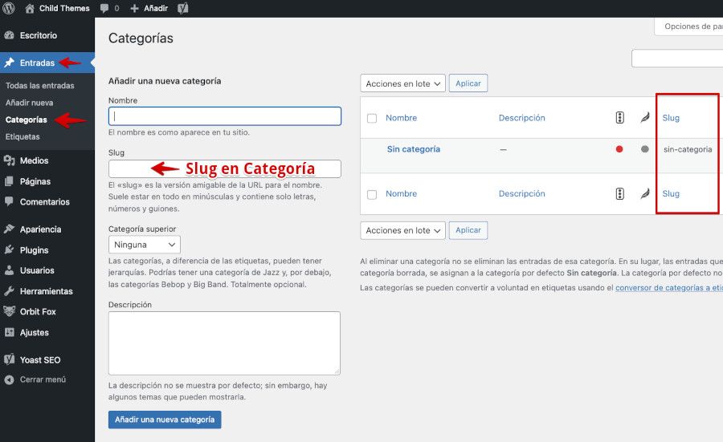Click the Usuarios person icon
Viewport: 723px width, 442px height.
9,270
